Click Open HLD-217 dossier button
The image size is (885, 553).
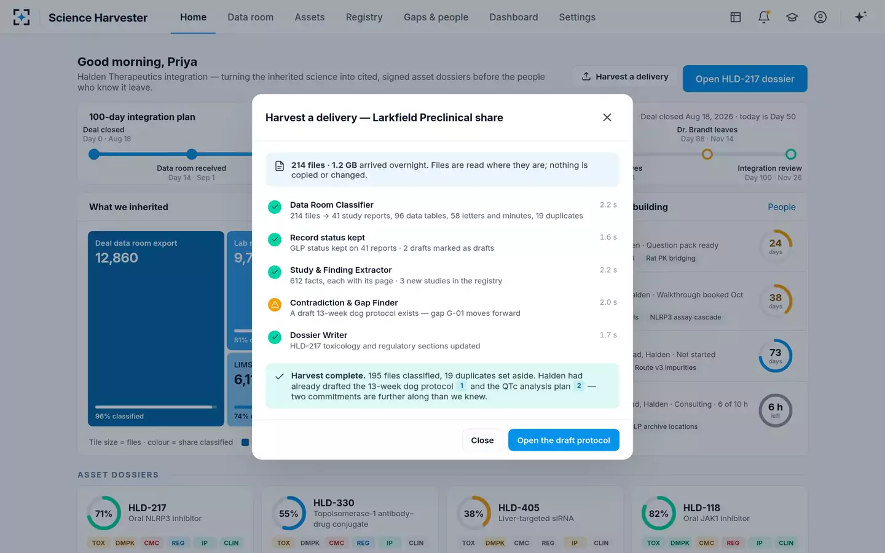[x=745, y=79]
